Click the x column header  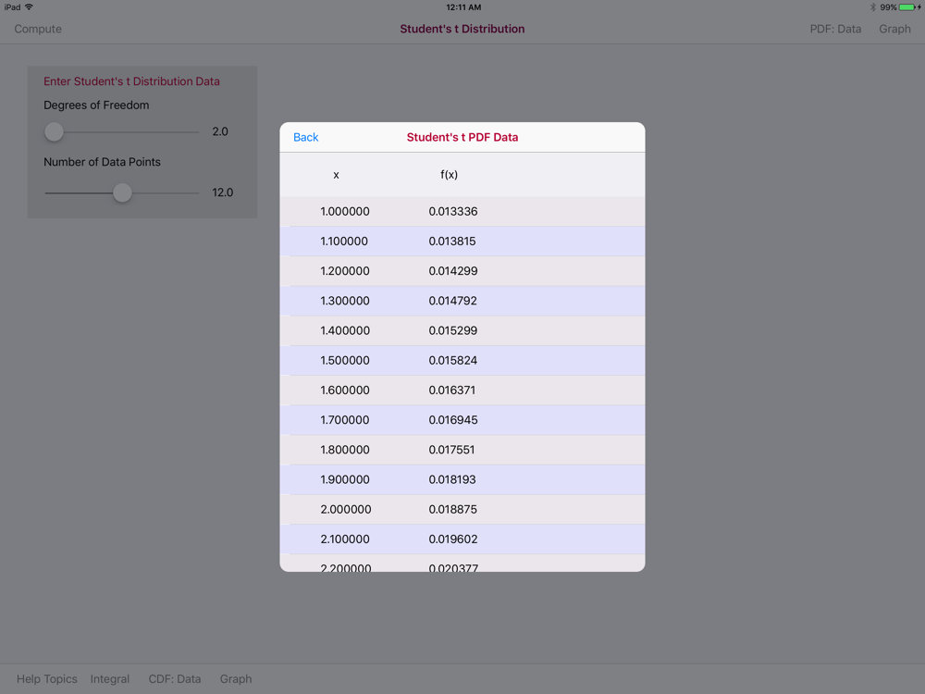(337, 175)
